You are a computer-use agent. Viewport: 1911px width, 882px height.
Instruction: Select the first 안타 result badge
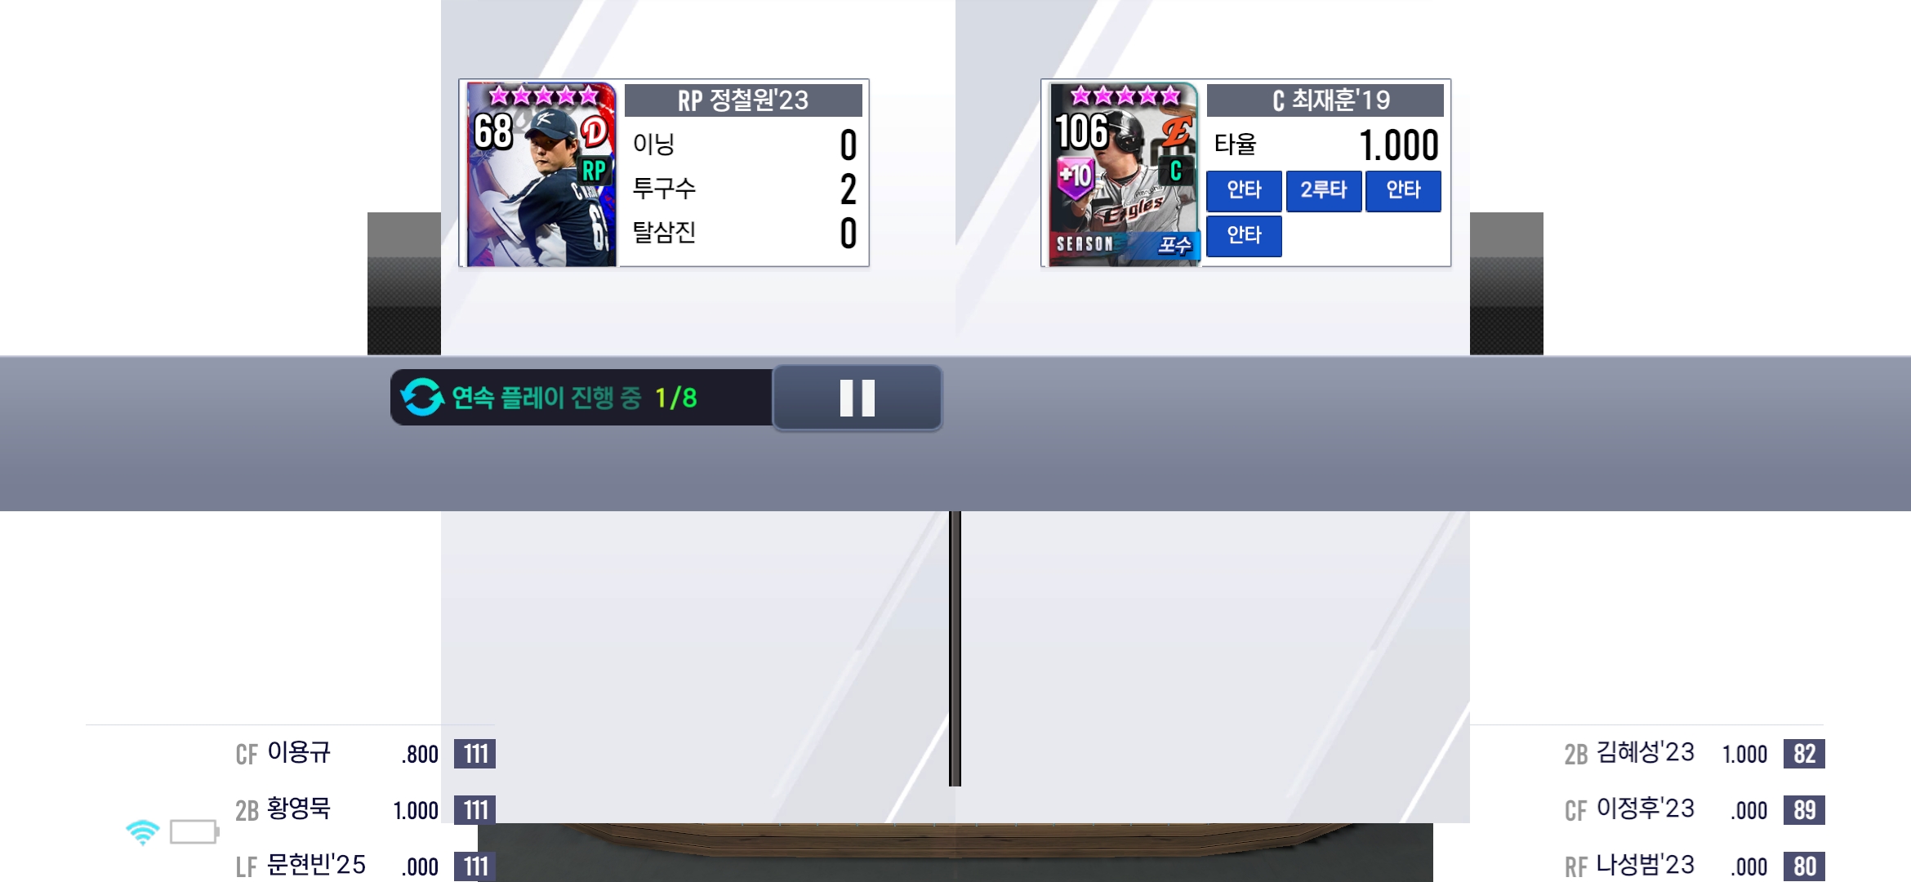click(x=1244, y=190)
